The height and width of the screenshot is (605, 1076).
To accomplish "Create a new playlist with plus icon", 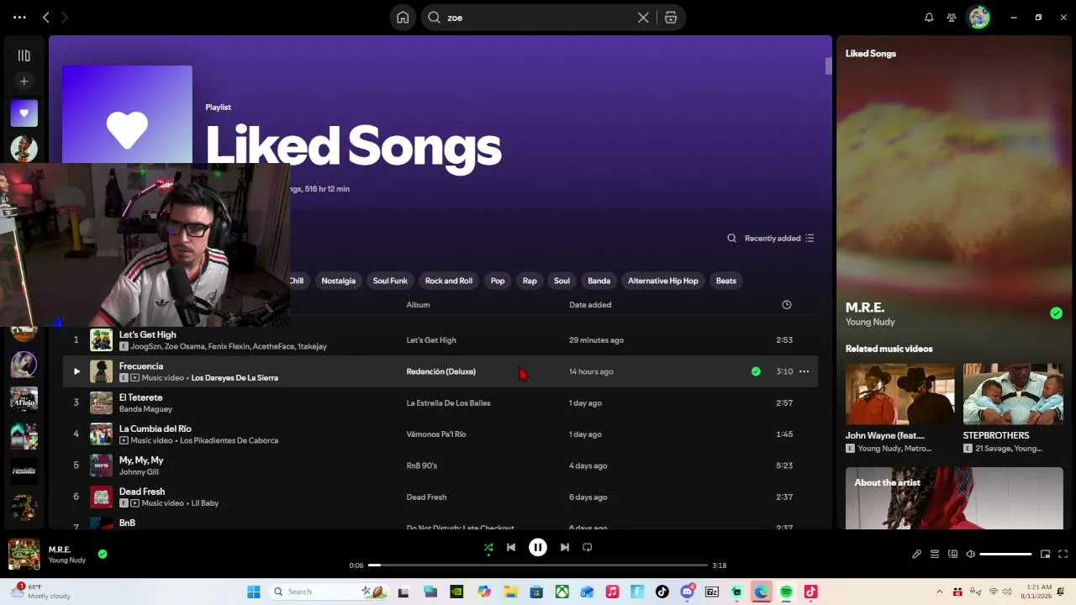I will 24,82.
